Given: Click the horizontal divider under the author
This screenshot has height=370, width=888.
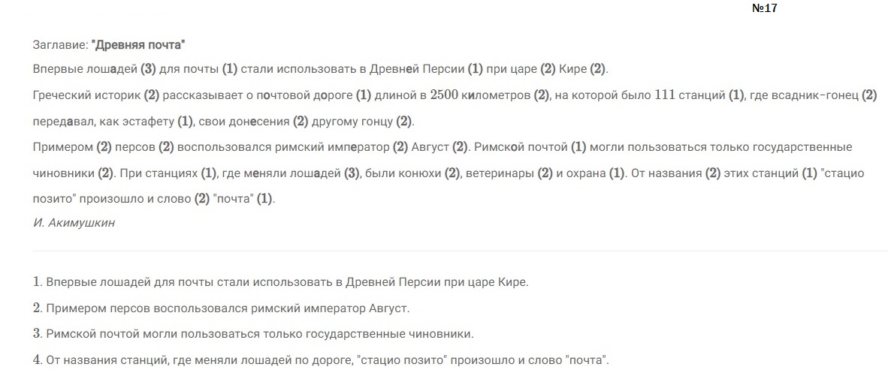Looking at the screenshot, I should pyautogui.click(x=460, y=251).
